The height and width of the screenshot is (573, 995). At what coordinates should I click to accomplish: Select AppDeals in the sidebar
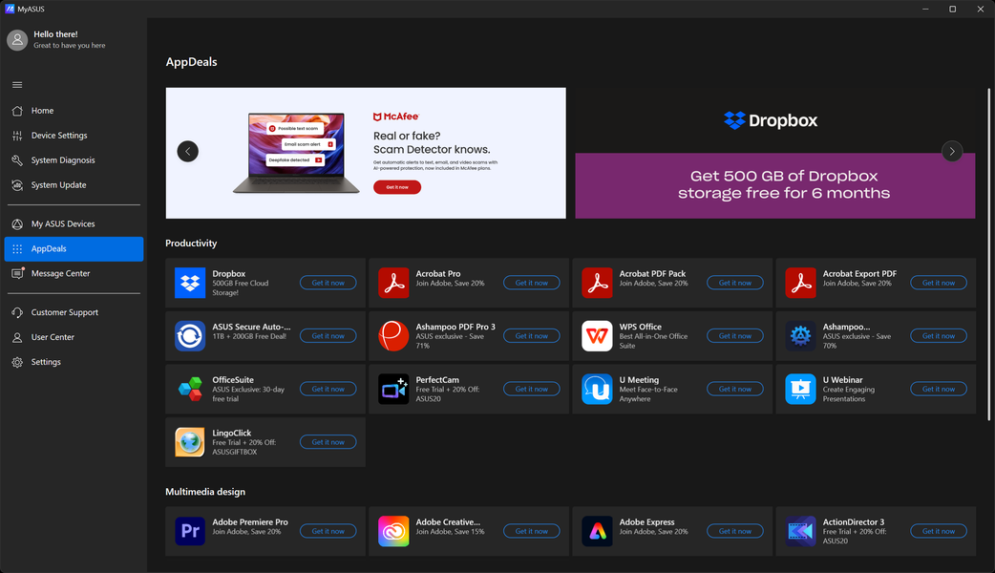[x=74, y=248]
